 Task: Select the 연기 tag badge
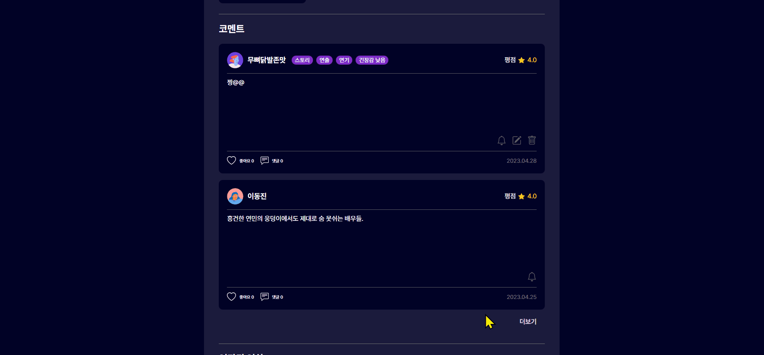[344, 60]
